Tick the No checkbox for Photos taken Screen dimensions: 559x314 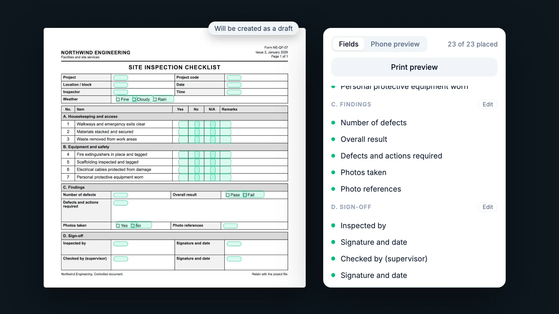(133, 226)
